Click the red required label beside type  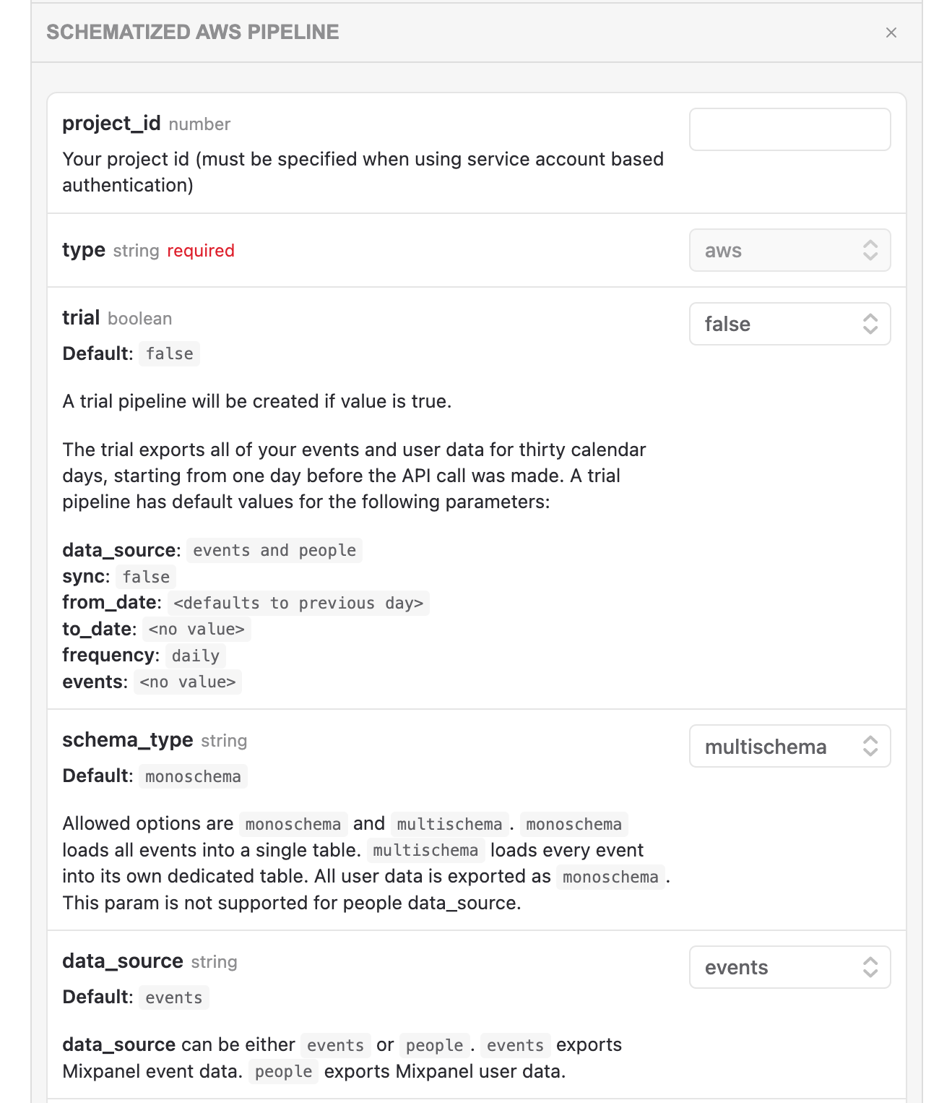tap(201, 251)
